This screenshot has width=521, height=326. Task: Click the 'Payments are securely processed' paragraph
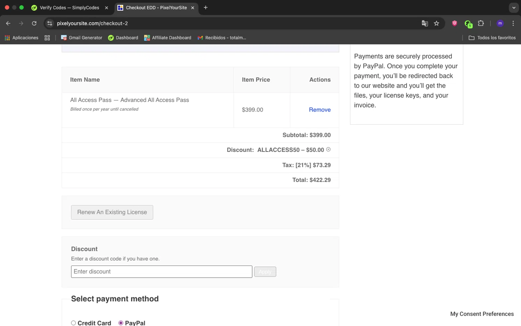(x=406, y=81)
